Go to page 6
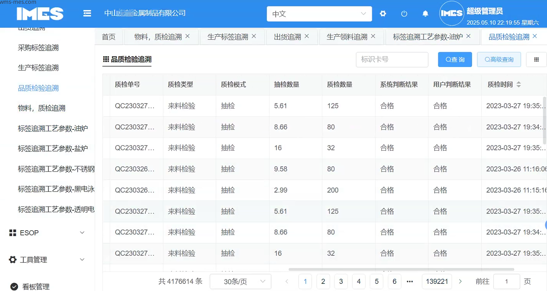547x291 pixels. [x=395, y=281]
